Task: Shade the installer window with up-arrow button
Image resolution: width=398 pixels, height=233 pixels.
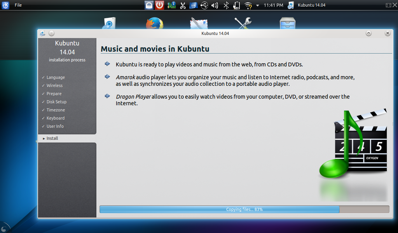Action: click(x=368, y=33)
